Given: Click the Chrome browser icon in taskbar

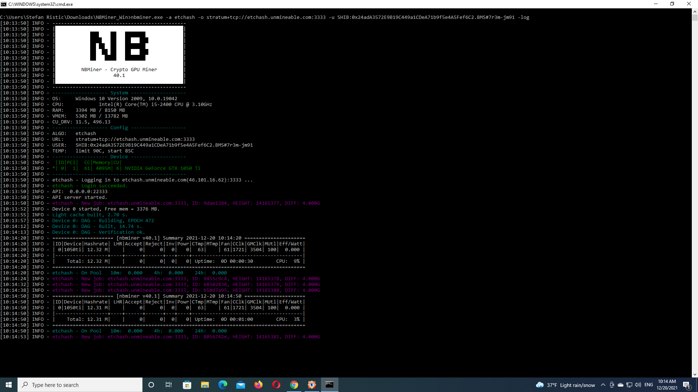Looking at the screenshot, I should (294, 384).
